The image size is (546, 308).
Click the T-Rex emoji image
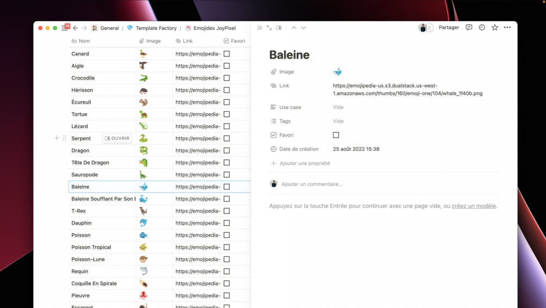point(143,210)
